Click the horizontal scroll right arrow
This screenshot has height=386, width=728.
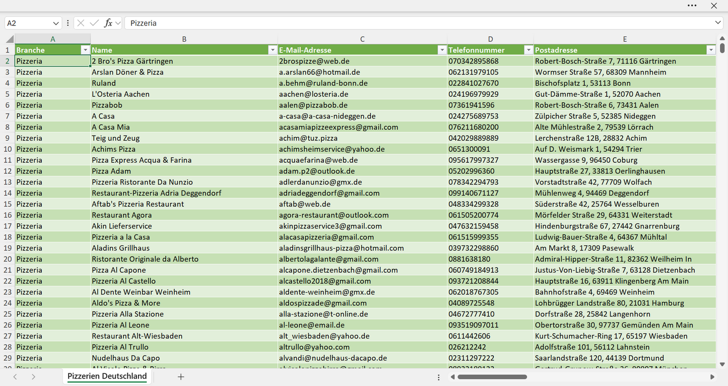[x=712, y=377]
